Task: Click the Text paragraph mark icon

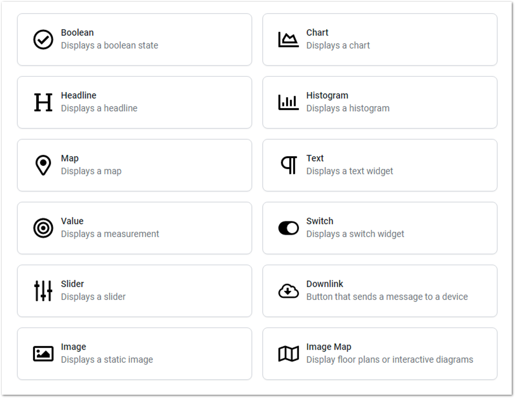Action: click(288, 164)
